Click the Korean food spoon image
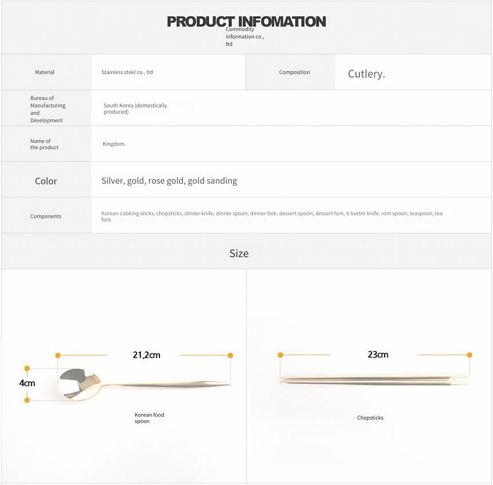 click(144, 385)
